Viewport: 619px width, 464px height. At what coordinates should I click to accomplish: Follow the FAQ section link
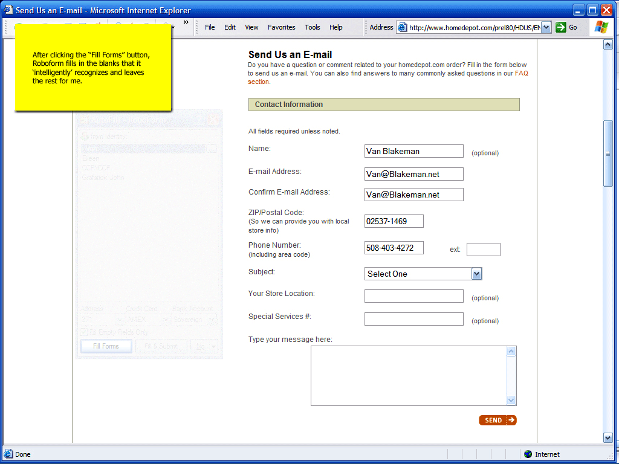521,73
